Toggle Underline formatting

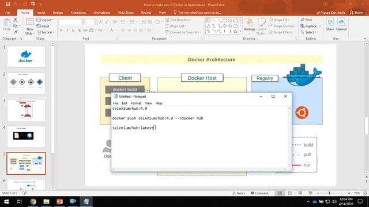pyautogui.click(x=73, y=30)
